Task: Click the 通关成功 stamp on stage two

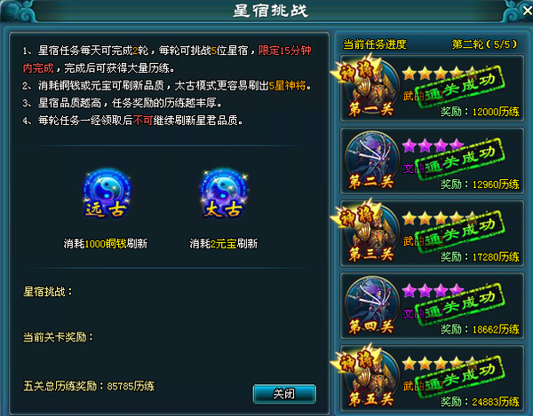Action: (459, 159)
